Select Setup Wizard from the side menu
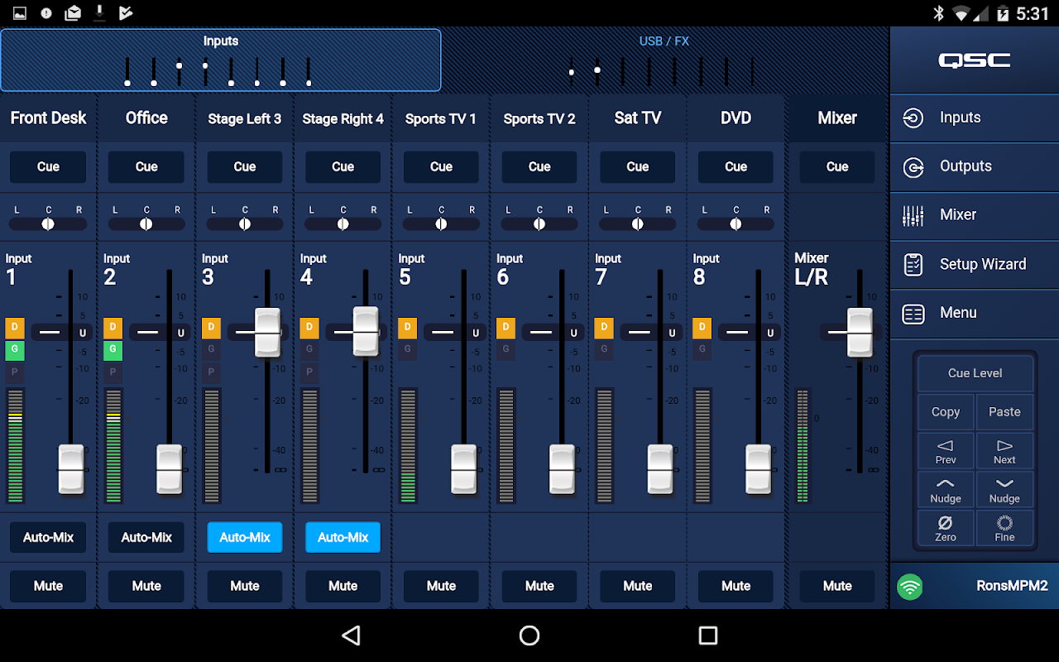1059x662 pixels. (975, 265)
